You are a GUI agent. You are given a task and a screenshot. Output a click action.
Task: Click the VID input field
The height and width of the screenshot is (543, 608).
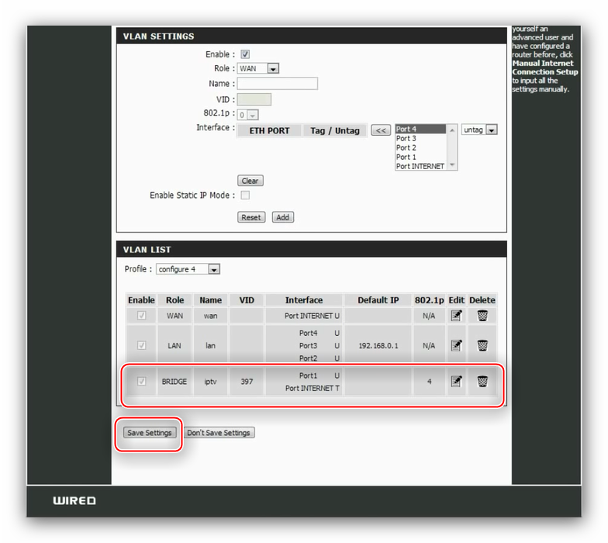pos(254,99)
